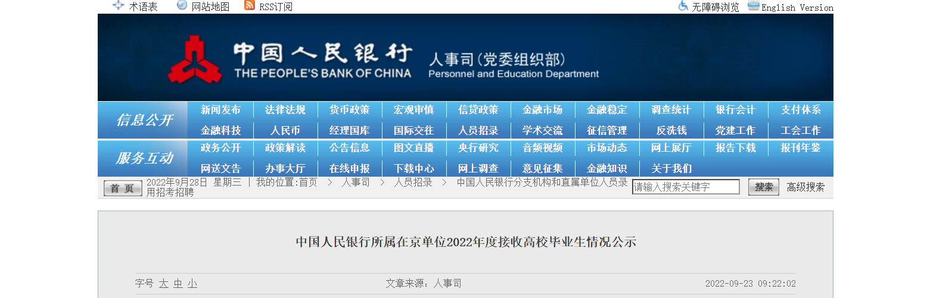Click the English Version icon

coord(753,6)
